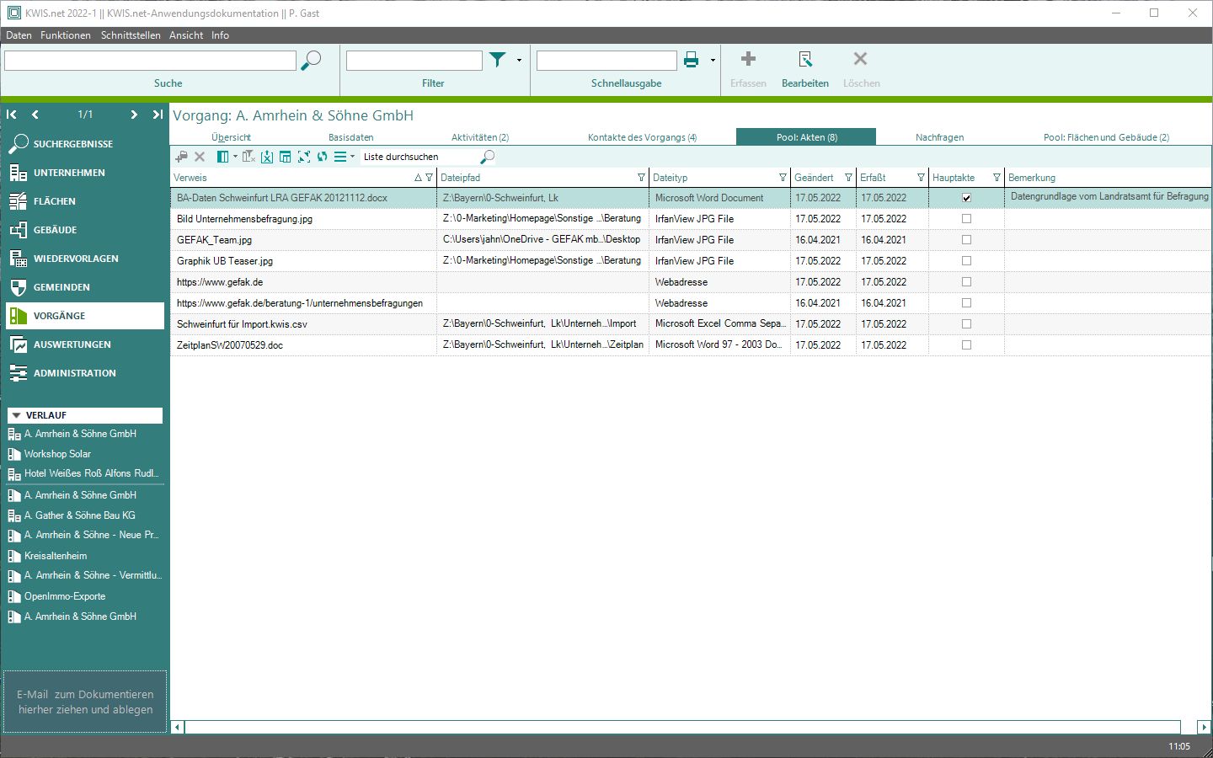Click the Bearbeiten edit icon

pyautogui.click(x=805, y=59)
